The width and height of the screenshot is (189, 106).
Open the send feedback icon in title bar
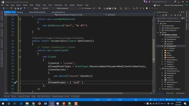150,2
